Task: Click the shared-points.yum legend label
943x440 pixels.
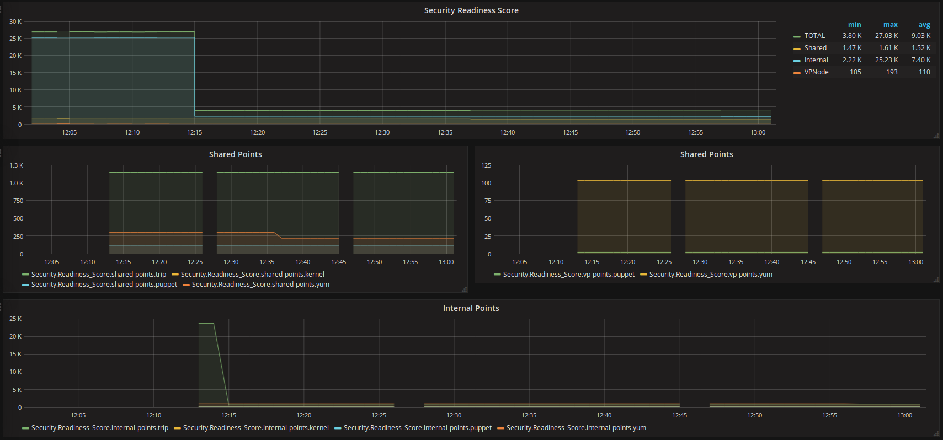Action: [x=260, y=285]
